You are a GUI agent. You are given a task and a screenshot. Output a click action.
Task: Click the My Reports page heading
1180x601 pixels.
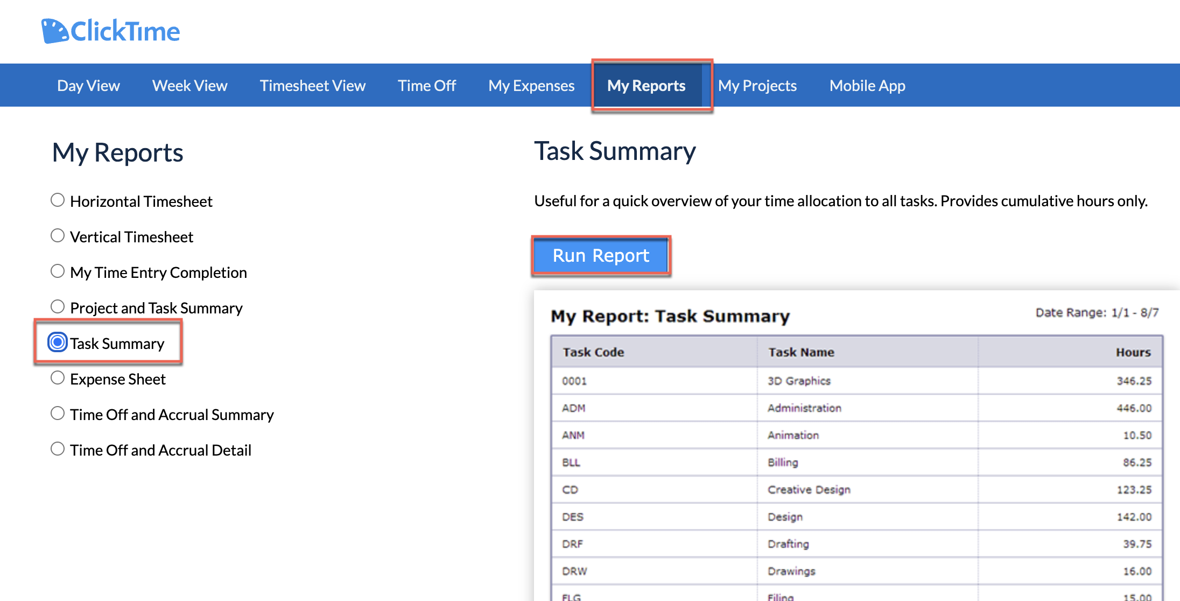117,152
